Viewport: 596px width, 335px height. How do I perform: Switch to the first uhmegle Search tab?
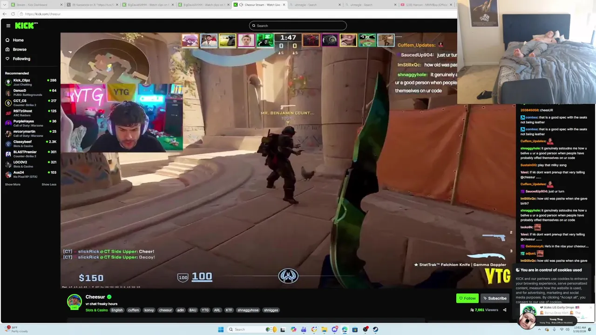click(315, 5)
